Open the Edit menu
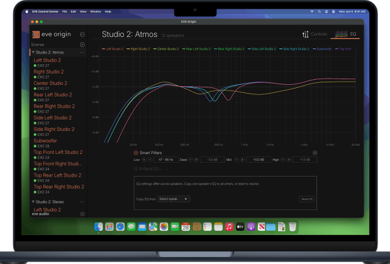 coord(74,11)
